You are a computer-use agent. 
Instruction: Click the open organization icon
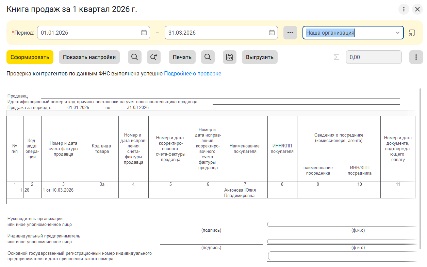click(412, 33)
